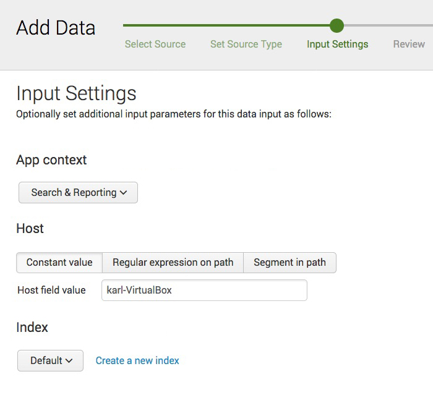Click the App context section heading

click(51, 159)
